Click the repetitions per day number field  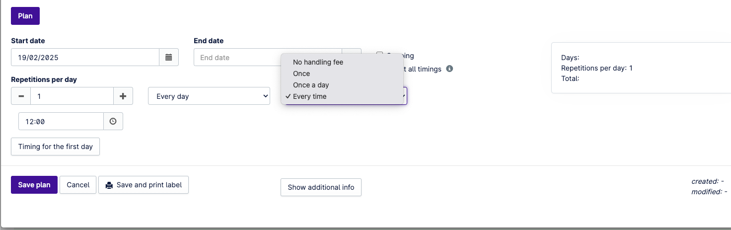pyautogui.click(x=72, y=96)
